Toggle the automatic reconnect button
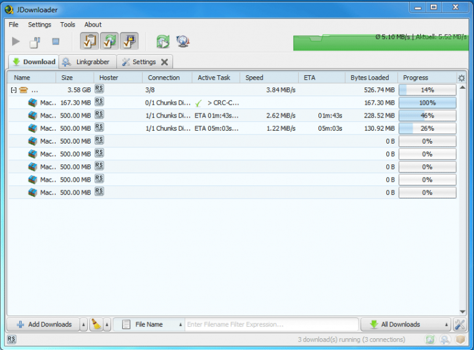 point(109,41)
